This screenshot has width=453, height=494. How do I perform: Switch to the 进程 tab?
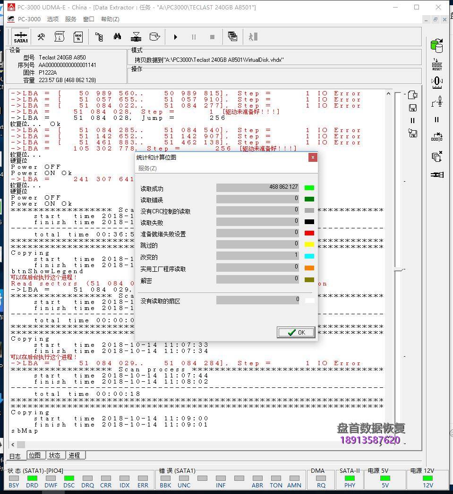tap(74, 455)
